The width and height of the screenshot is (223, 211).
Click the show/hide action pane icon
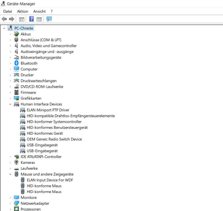[x=39, y=19]
